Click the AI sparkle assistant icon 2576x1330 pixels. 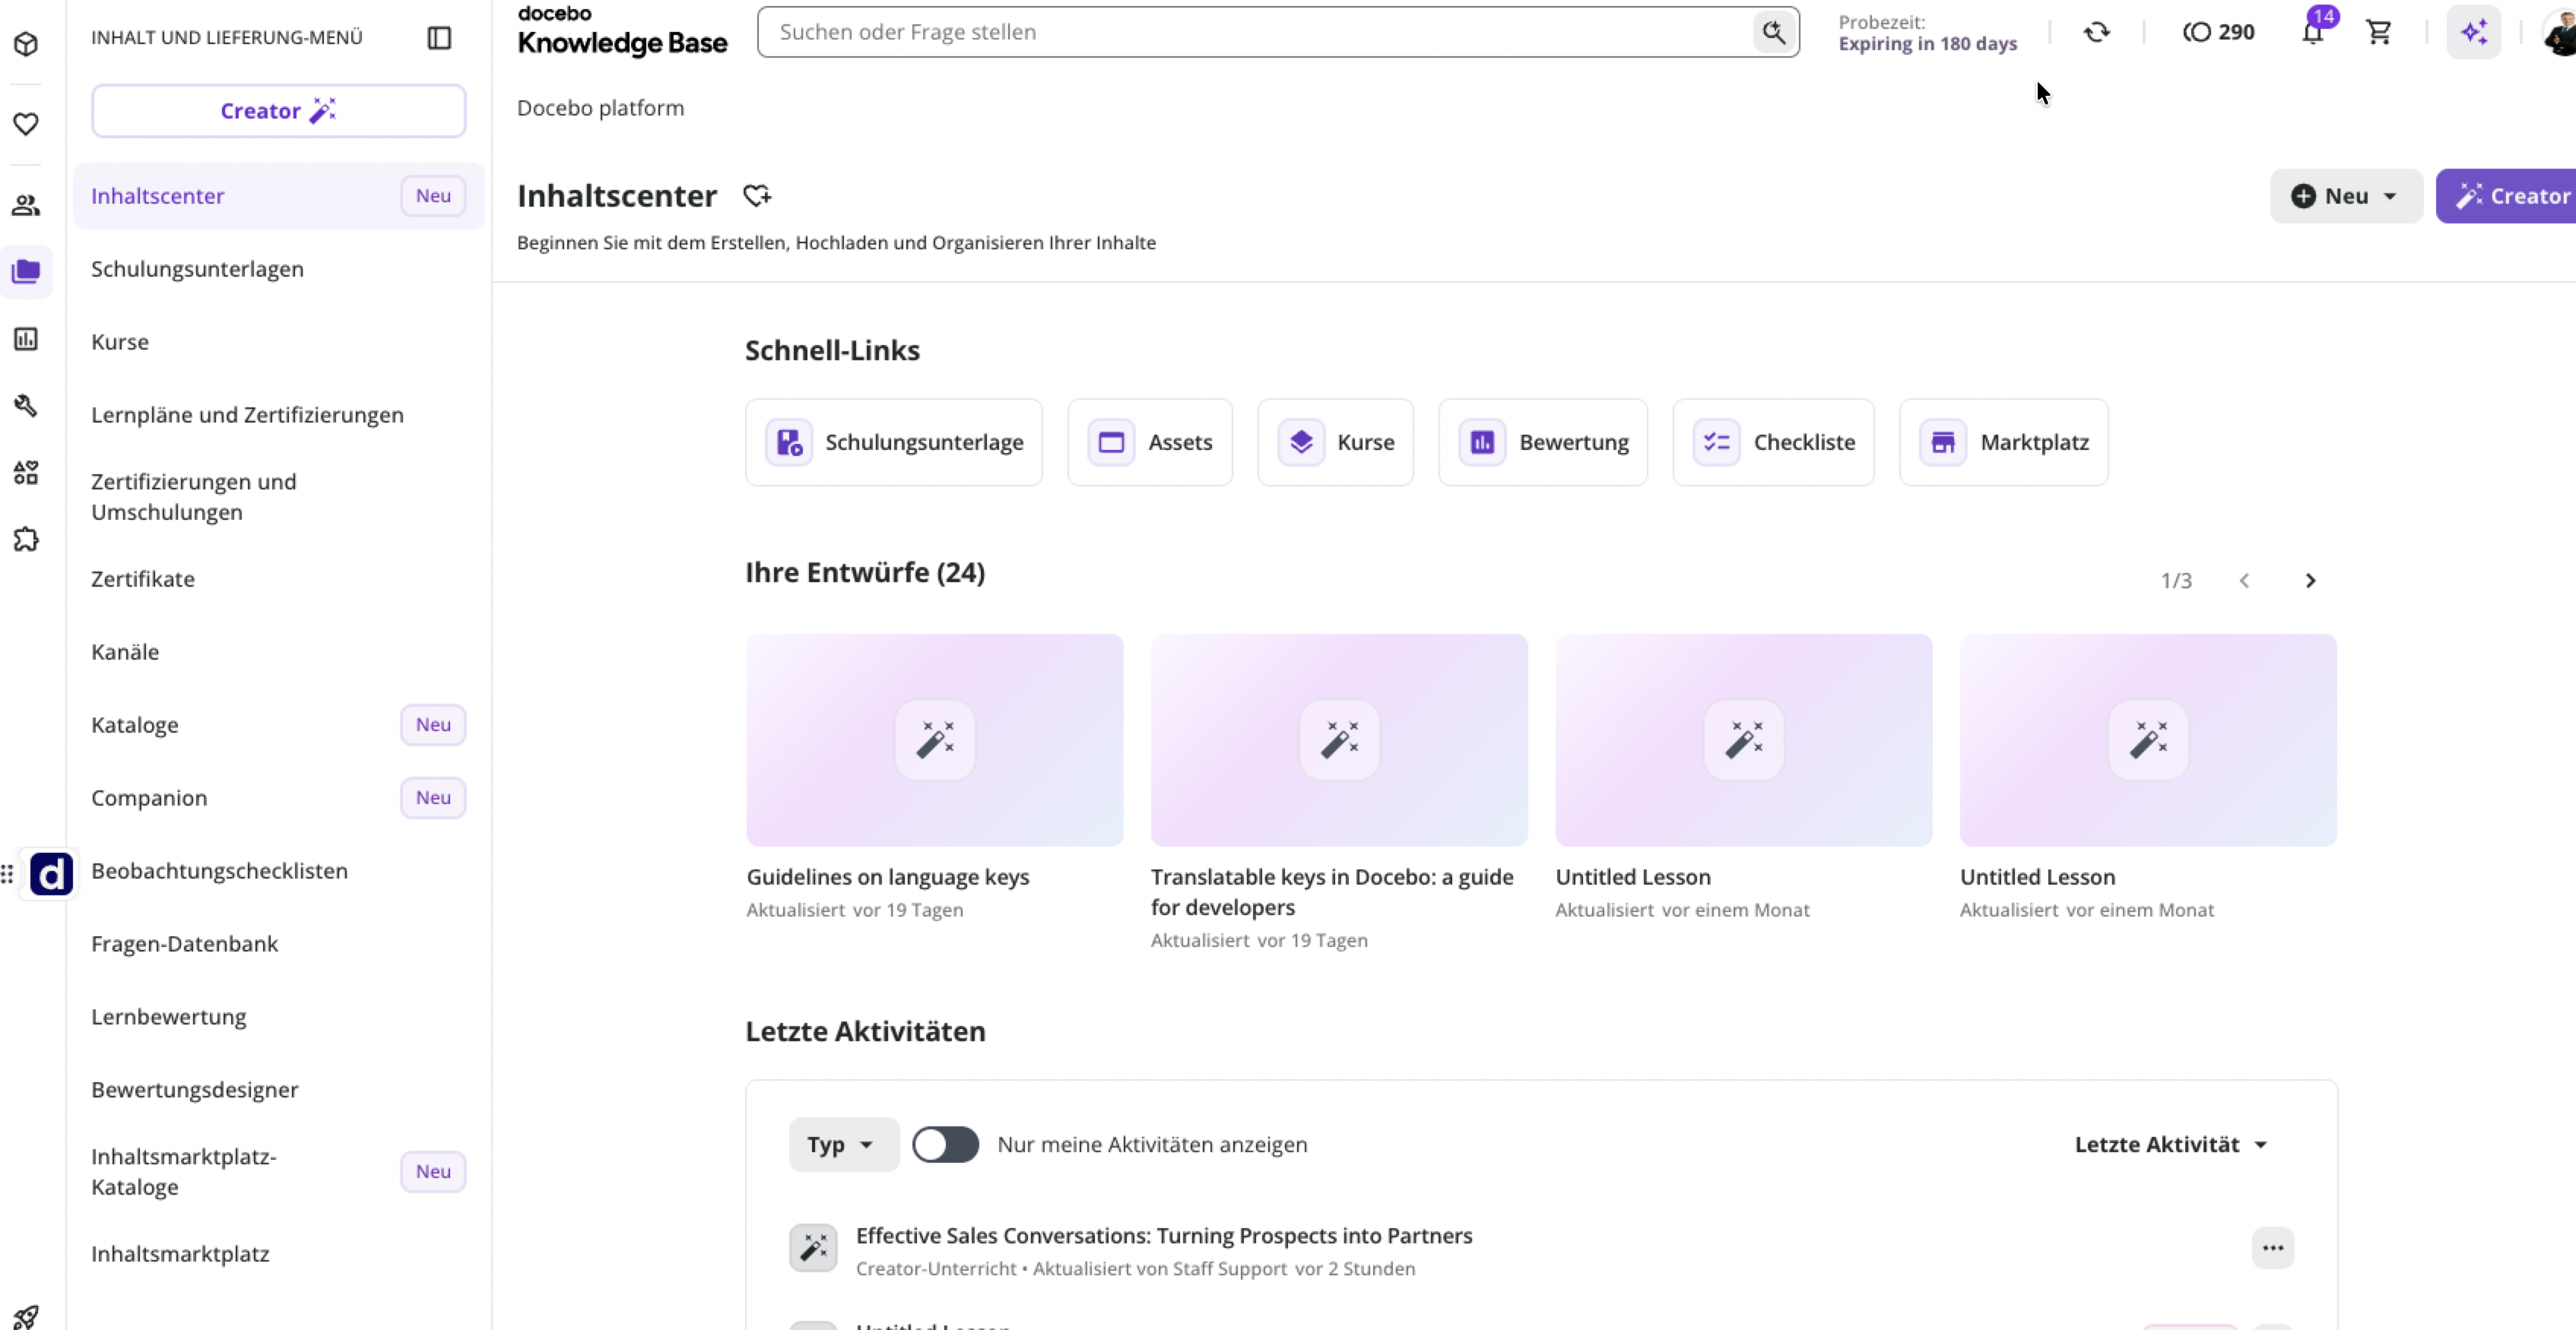pos(2474,32)
